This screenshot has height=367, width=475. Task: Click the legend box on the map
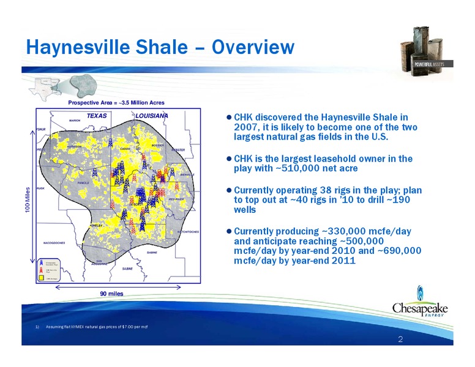click(x=49, y=270)
